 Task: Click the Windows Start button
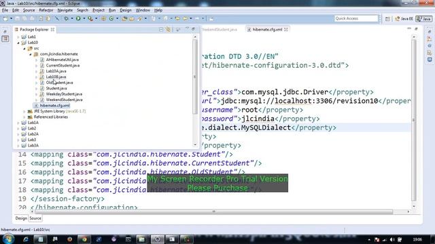pos(8,239)
